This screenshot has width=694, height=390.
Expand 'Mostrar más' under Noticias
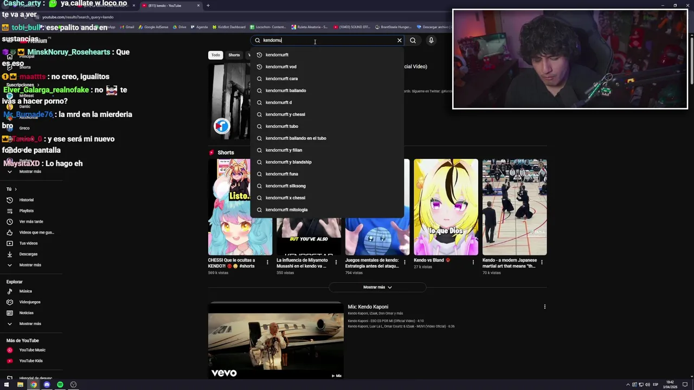click(x=30, y=324)
